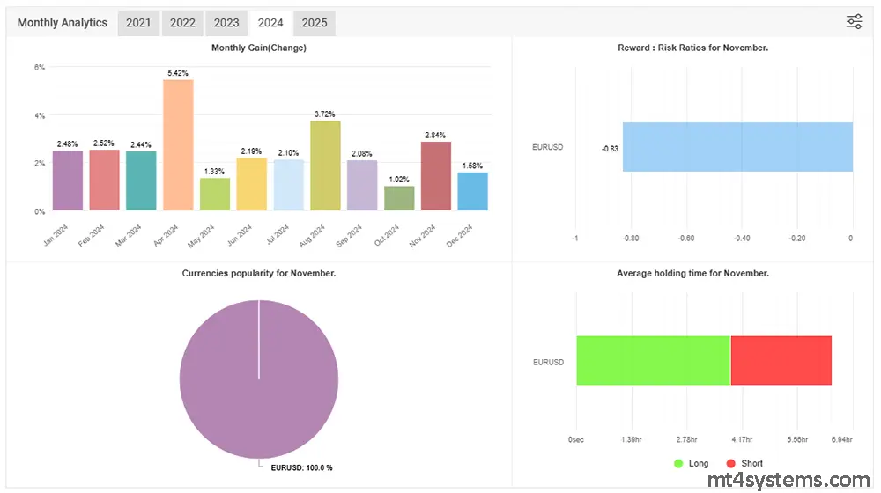881x493 pixels.
Task: Open the 2023 year tab
Action: tap(226, 23)
